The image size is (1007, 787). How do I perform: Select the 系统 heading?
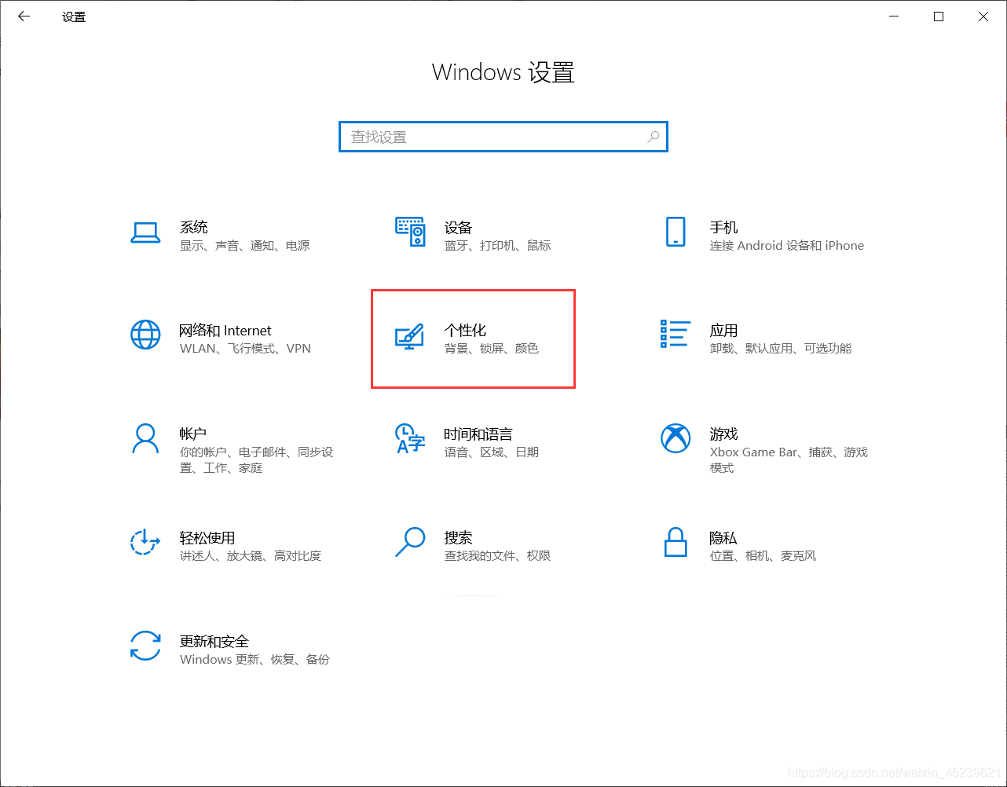tap(194, 228)
